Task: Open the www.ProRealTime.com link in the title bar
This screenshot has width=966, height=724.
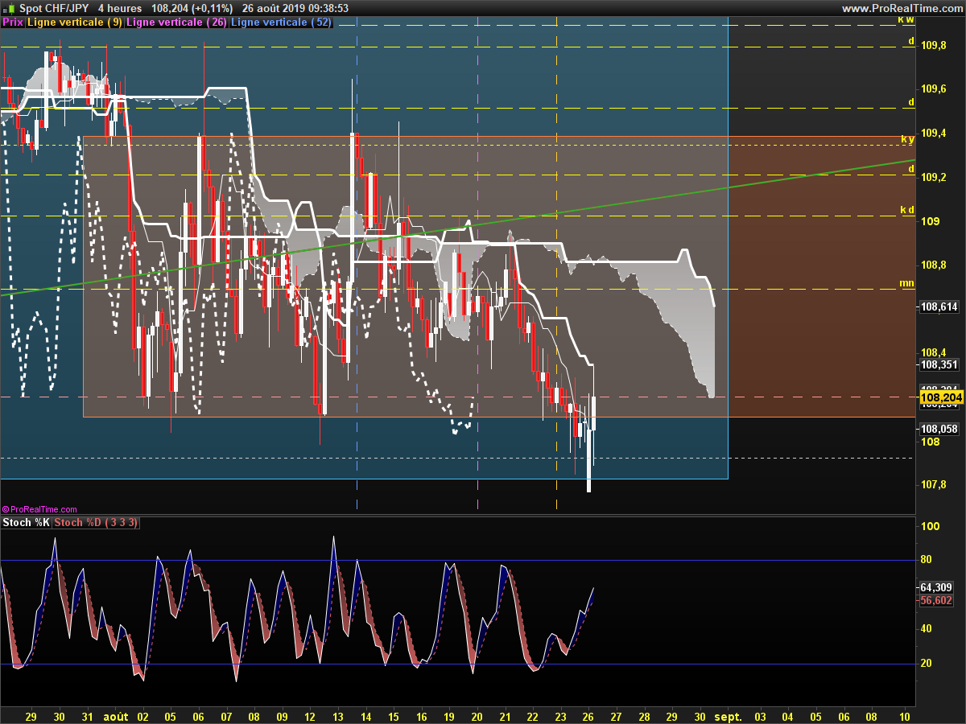Action: [x=902, y=8]
